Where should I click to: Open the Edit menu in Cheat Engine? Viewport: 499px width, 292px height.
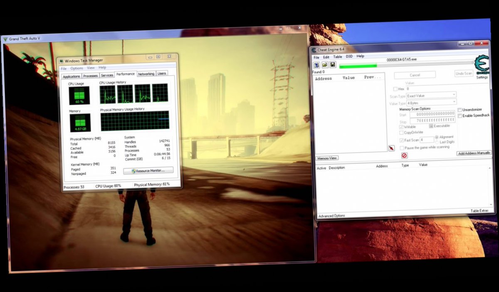pyautogui.click(x=326, y=57)
